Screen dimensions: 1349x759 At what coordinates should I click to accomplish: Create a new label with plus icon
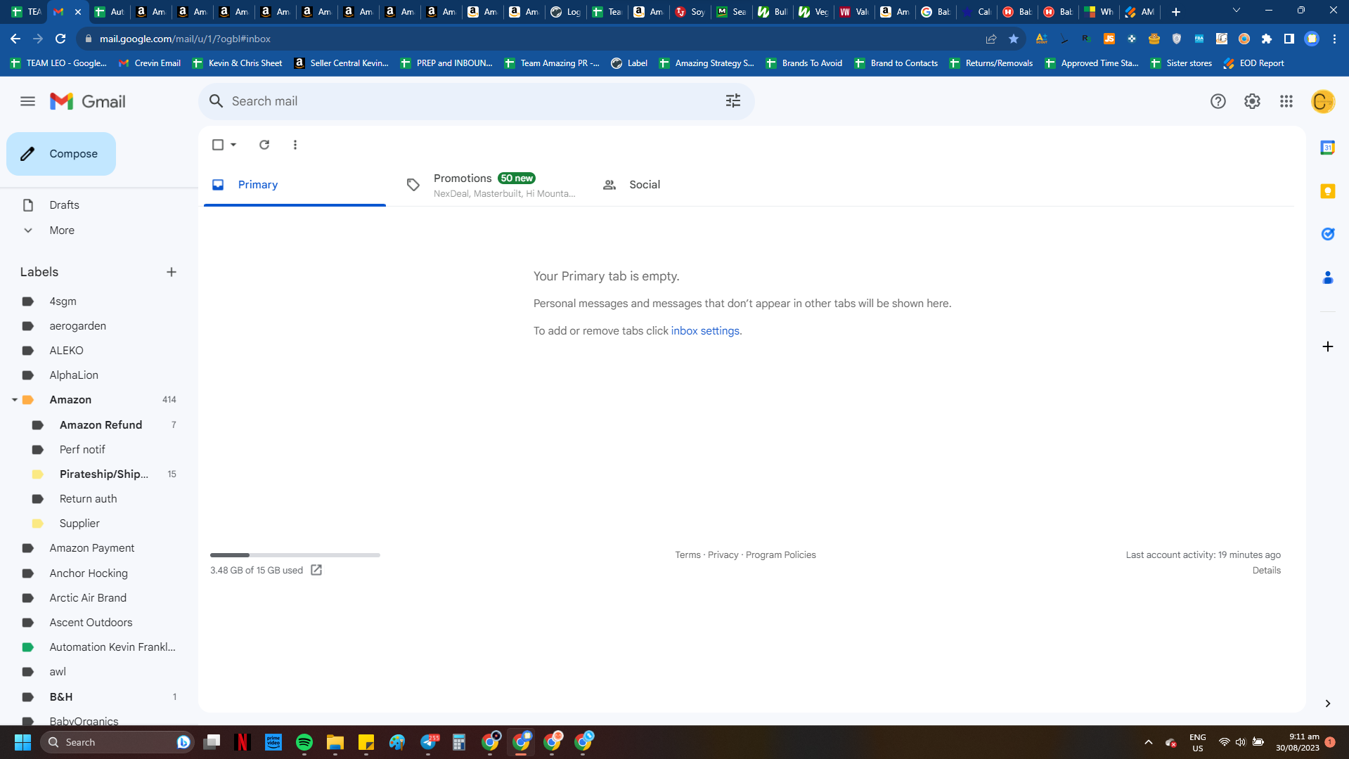(172, 272)
